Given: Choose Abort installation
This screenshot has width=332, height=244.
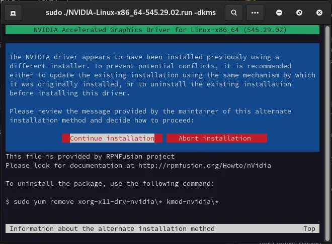Looking at the screenshot, I should coord(217,138).
